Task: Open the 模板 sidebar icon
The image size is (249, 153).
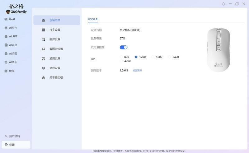Action: [x=6, y=71]
